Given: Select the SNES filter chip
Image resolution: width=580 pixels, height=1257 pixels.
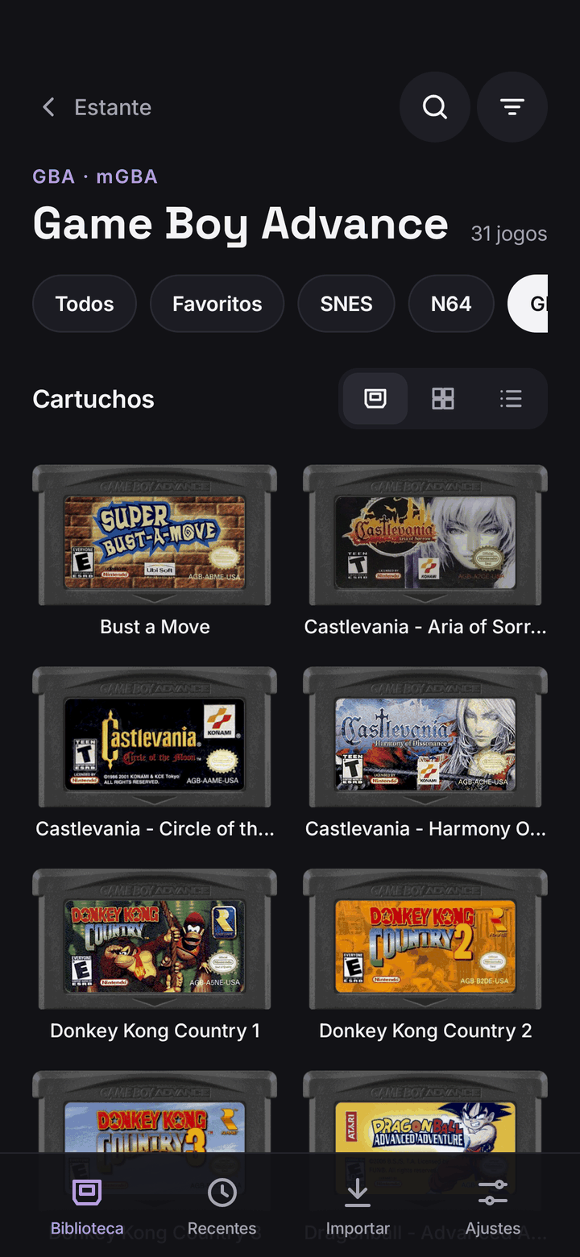Looking at the screenshot, I should (x=346, y=304).
